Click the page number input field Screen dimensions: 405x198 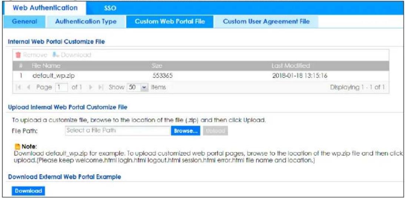[62, 88]
